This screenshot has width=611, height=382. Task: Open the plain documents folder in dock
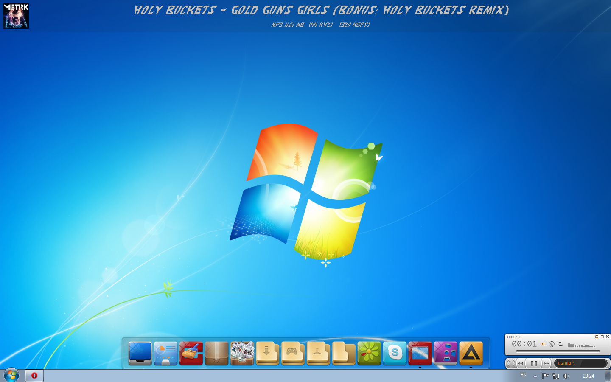click(344, 353)
